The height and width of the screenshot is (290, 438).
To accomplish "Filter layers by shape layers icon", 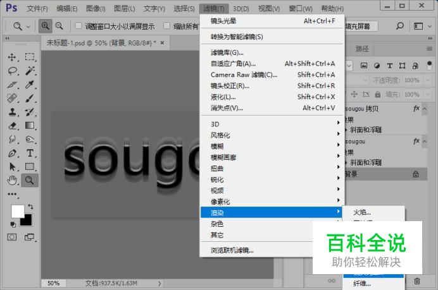I will point(403,66).
